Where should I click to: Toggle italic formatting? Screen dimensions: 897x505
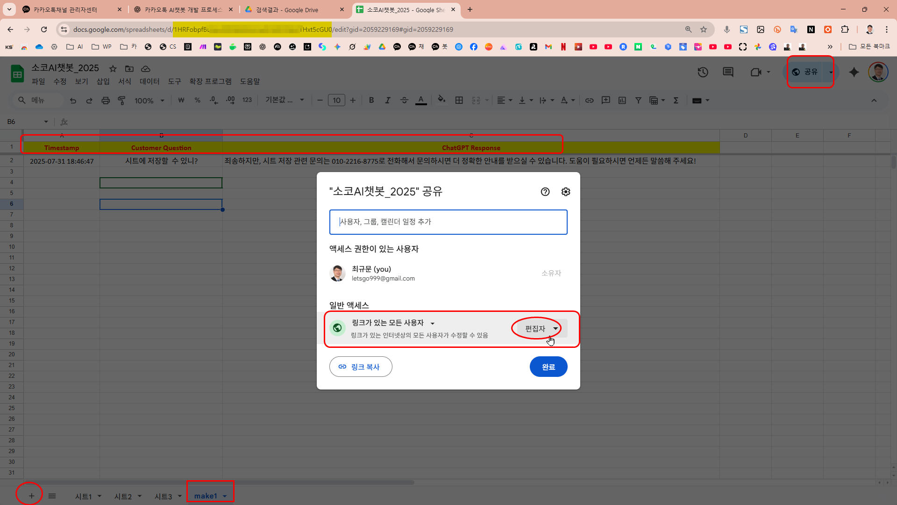387,100
